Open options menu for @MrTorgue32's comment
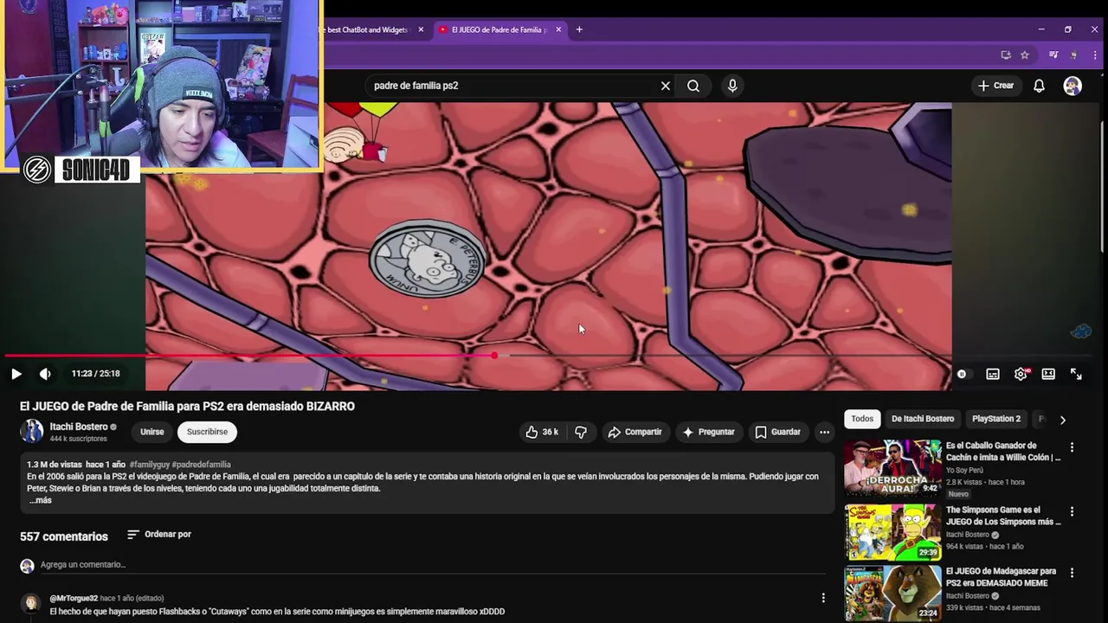1108x623 pixels. pos(823,598)
